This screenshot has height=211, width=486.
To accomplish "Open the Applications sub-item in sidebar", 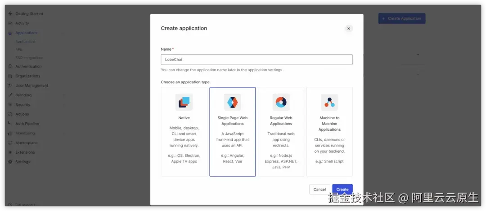I will 25,42.
